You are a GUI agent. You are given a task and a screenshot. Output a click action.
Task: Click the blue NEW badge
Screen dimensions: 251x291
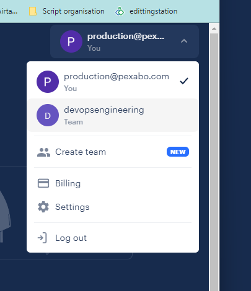click(x=178, y=152)
